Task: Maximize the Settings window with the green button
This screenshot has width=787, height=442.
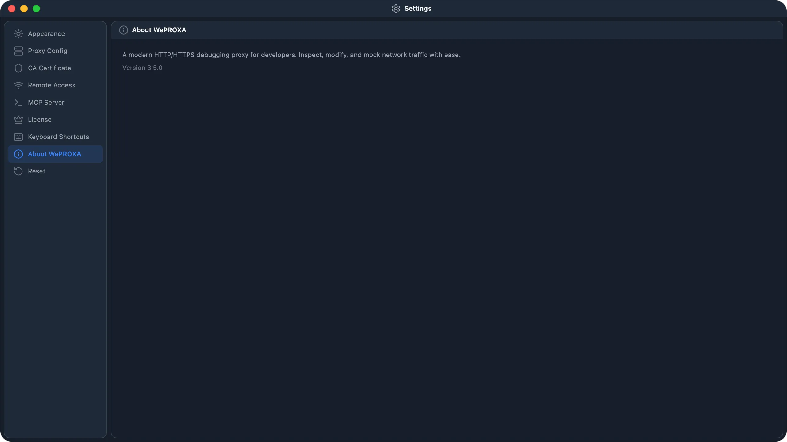Action: click(x=36, y=9)
